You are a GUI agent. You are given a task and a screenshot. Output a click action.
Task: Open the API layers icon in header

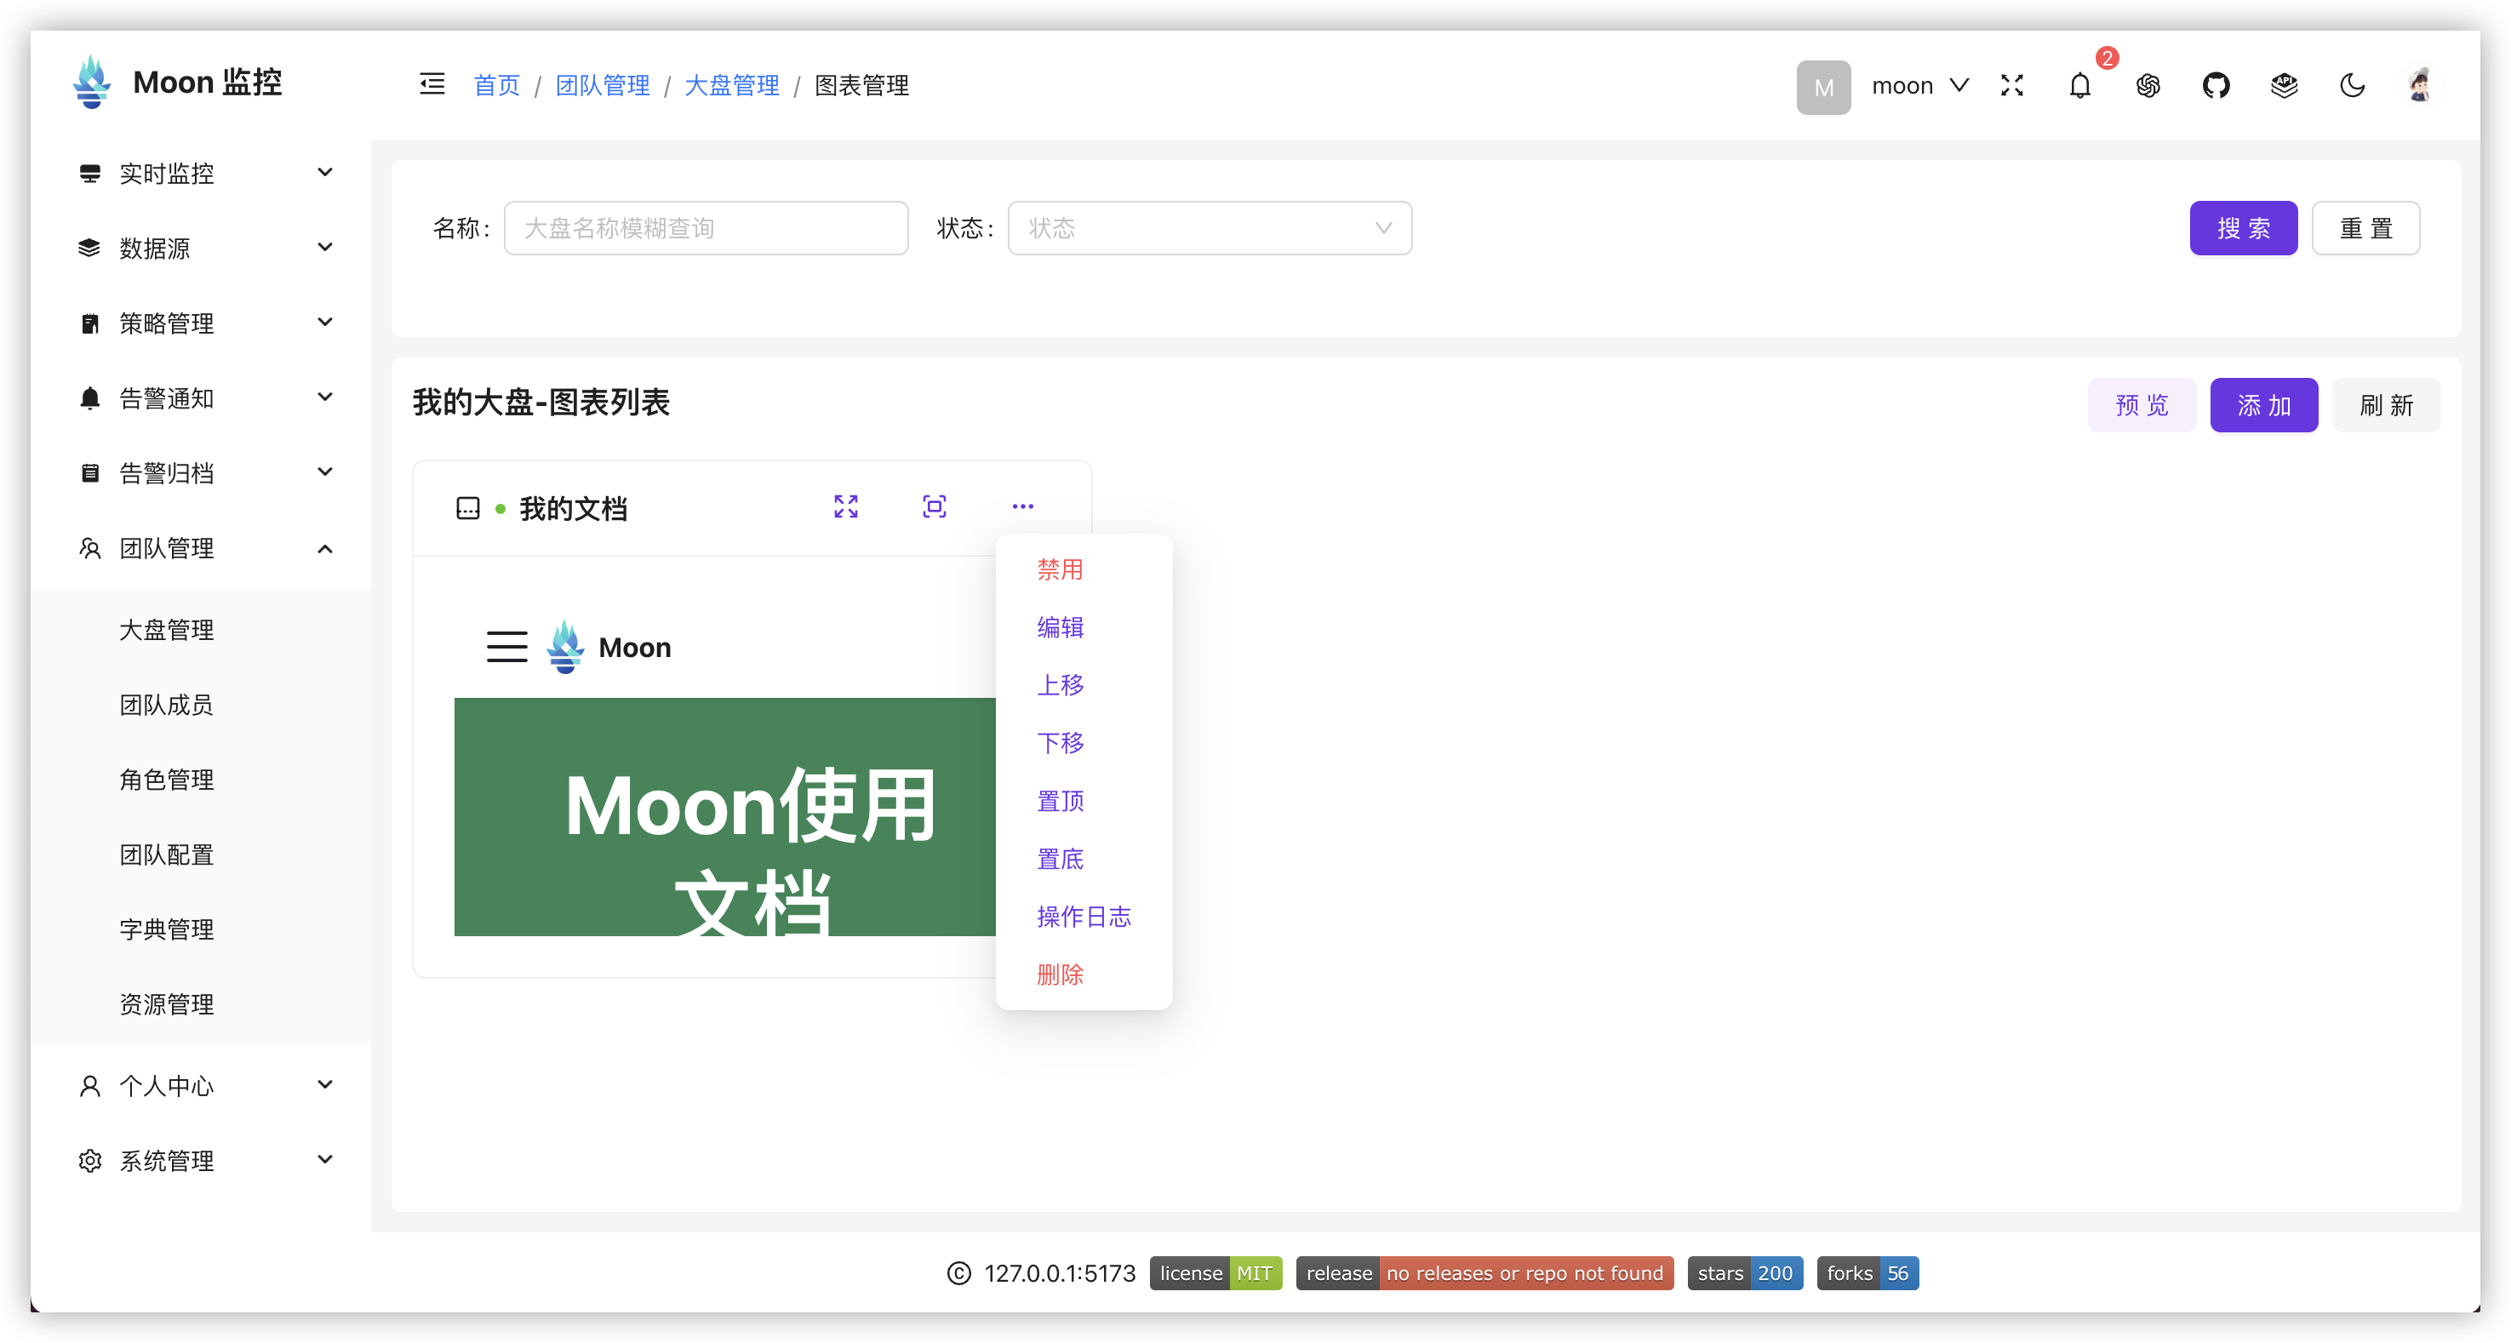pos(2284,86)
